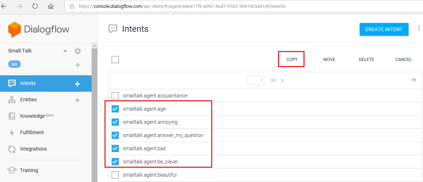This screenshot has height=182, width=423.
Task: Click the browser home icon
Action: click(50, 6)
